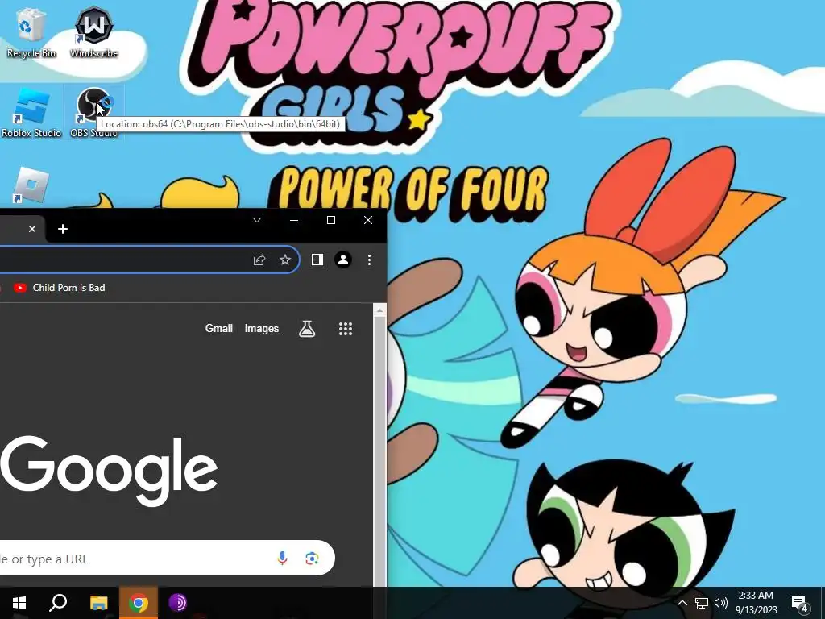Click the Google logo on the page
Screen dimensions: 825x619
(x=109, y=470)
